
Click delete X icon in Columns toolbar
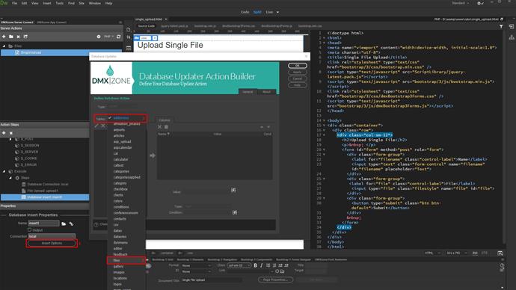click(159, 127)
